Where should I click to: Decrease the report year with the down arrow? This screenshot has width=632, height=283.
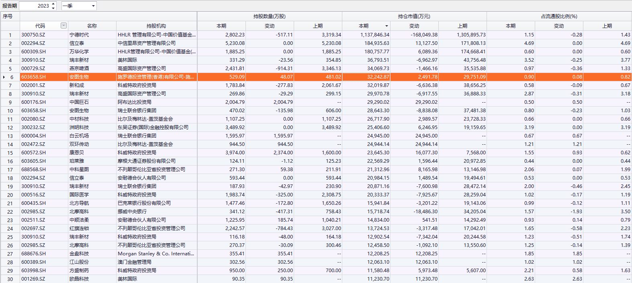click(53, 8)
